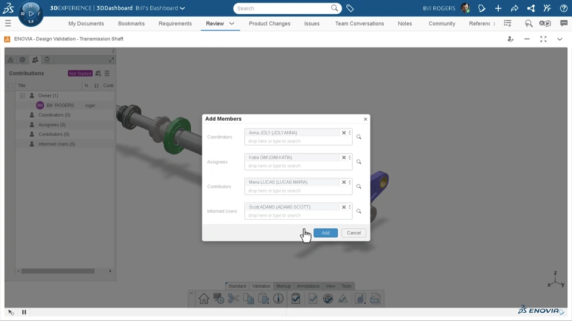The height and width of the screenshot is (321, 572).
Task: Open the Help question mark icon
Action: (x=564, y=8)
